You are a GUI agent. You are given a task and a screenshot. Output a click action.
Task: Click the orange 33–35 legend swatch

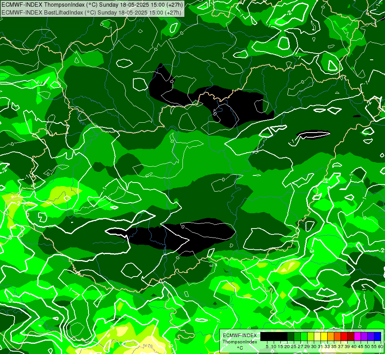pos(331,337)
